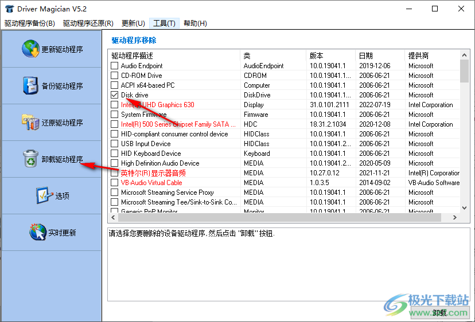475x322 pixels.
Task: Check the Intel 500 Series Chipset SATA checkbox
Action: point(115,124)
